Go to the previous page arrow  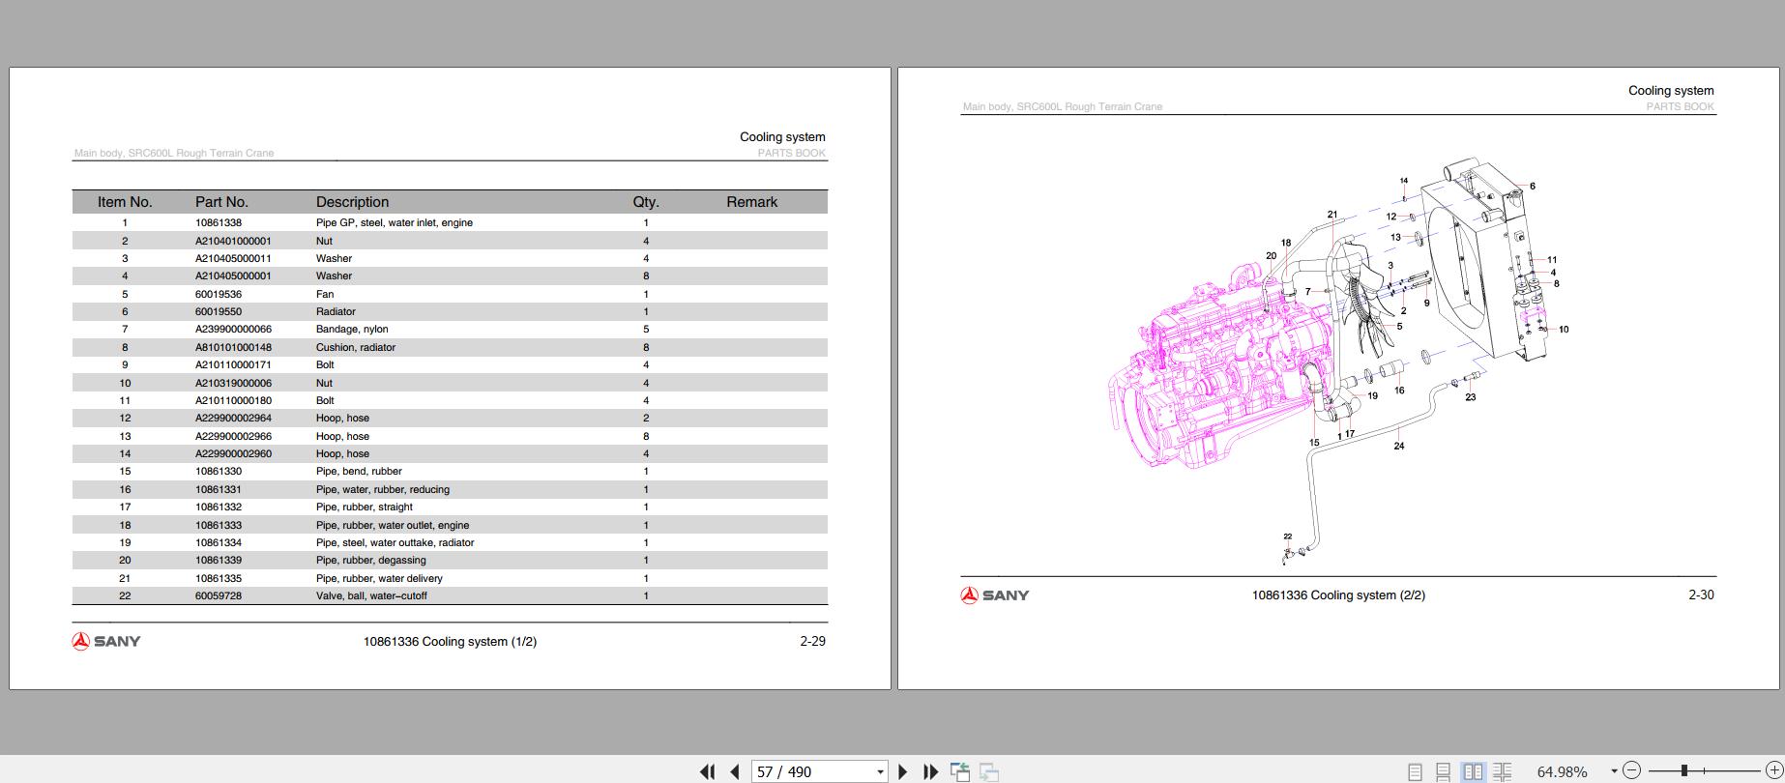735,771
